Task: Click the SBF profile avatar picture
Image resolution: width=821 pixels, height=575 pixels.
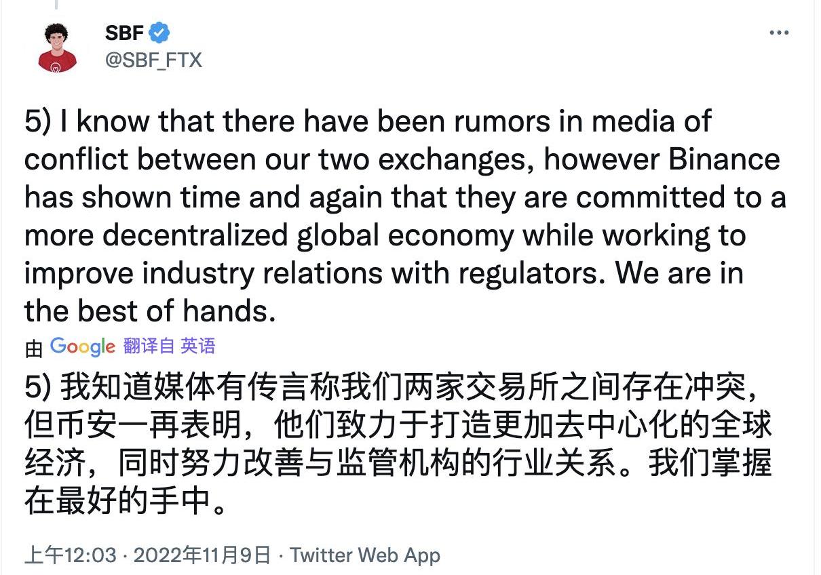Action: (x=58, y=47)
